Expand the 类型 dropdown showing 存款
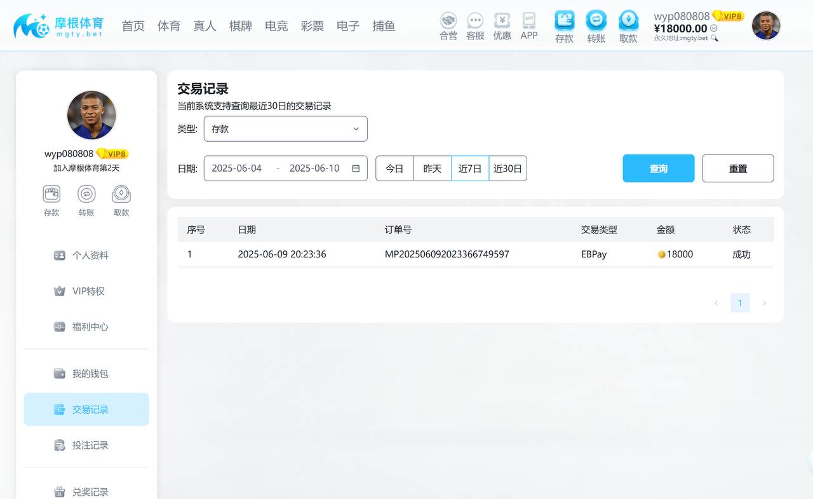Screen dimensions: 813x499 pos(285,128)
